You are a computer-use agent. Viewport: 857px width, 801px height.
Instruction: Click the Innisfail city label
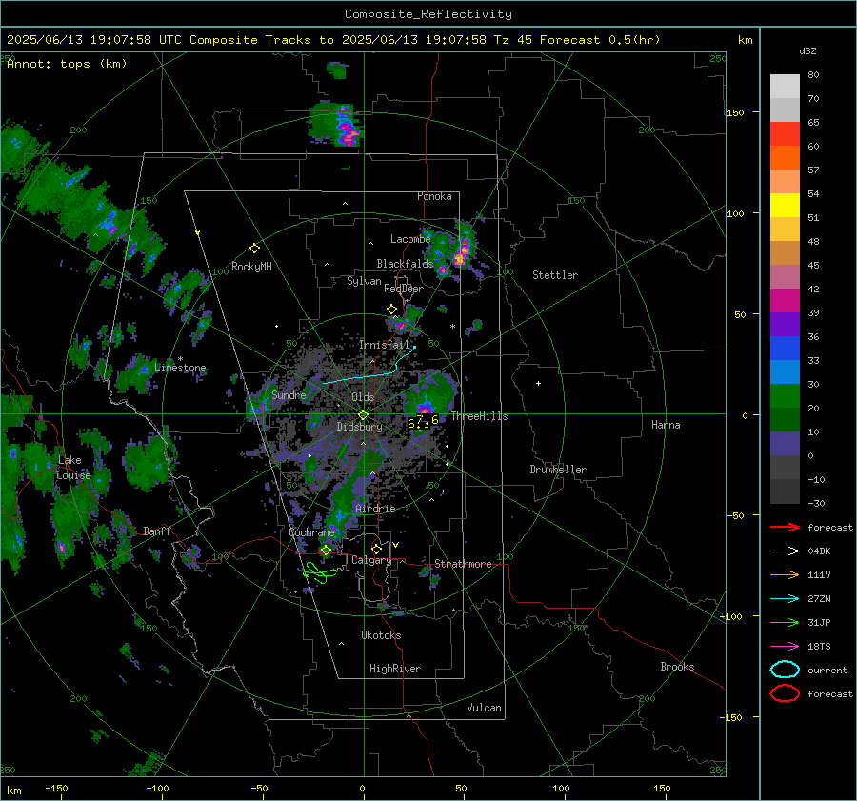(x=384, y=345)
